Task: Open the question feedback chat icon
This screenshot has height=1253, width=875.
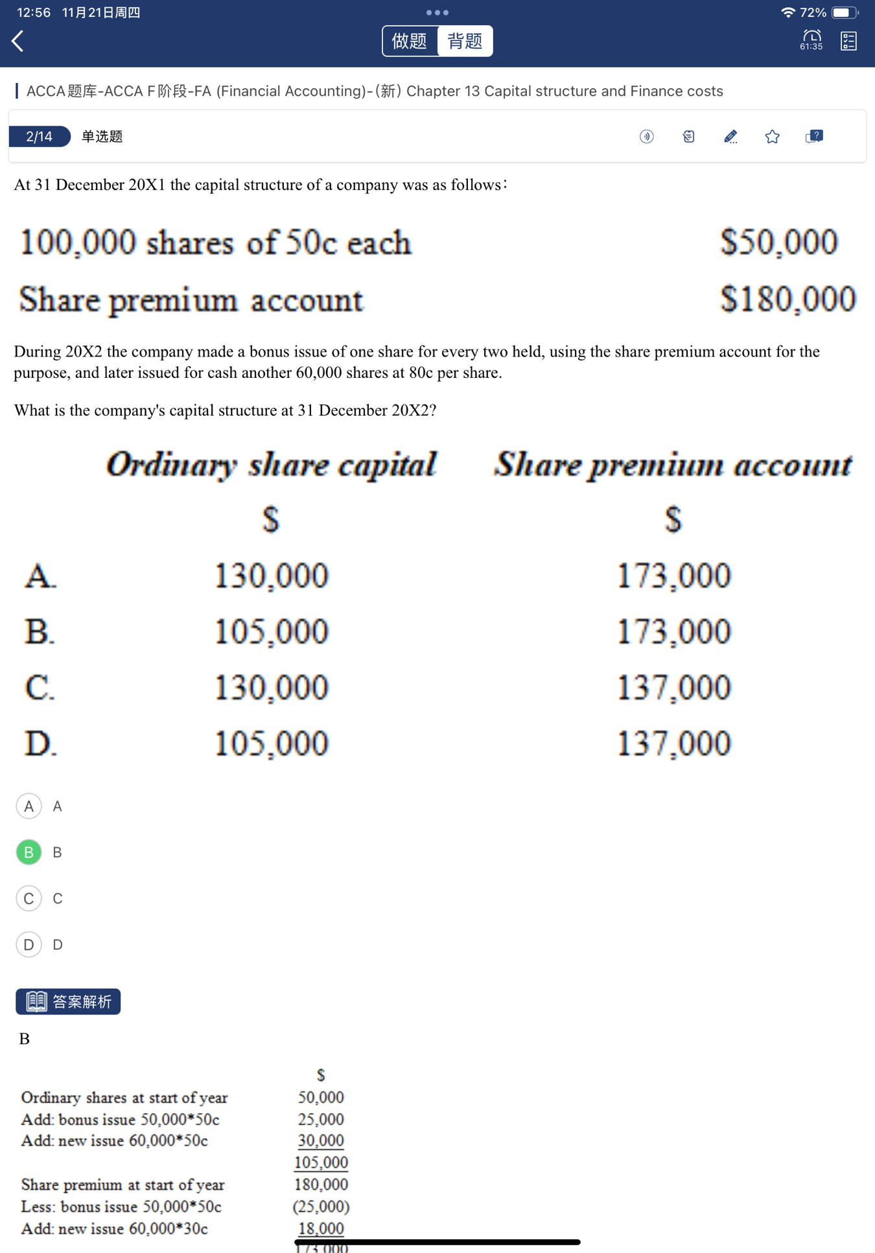Action: (x=814, y=136)
